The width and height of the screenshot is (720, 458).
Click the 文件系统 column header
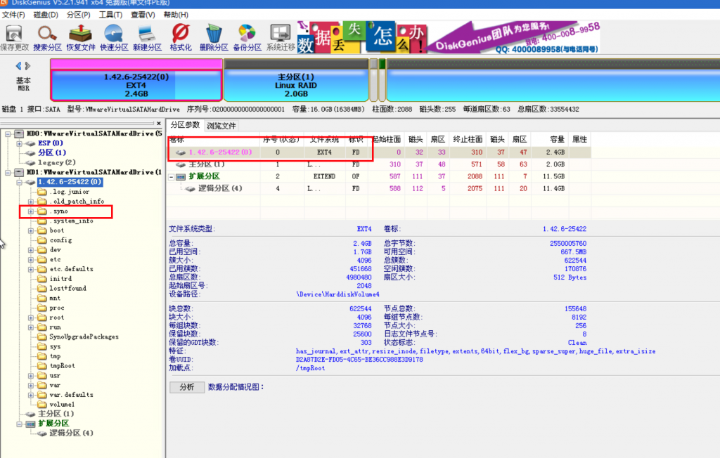[x=323, y=140]
